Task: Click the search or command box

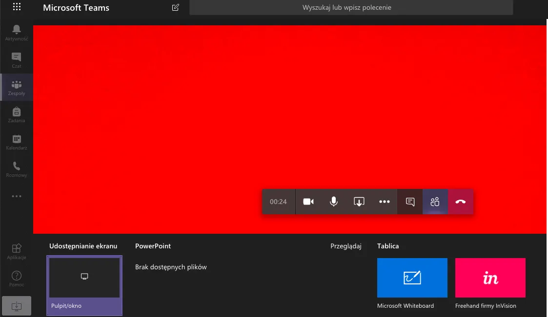Action: coord(351,7)
